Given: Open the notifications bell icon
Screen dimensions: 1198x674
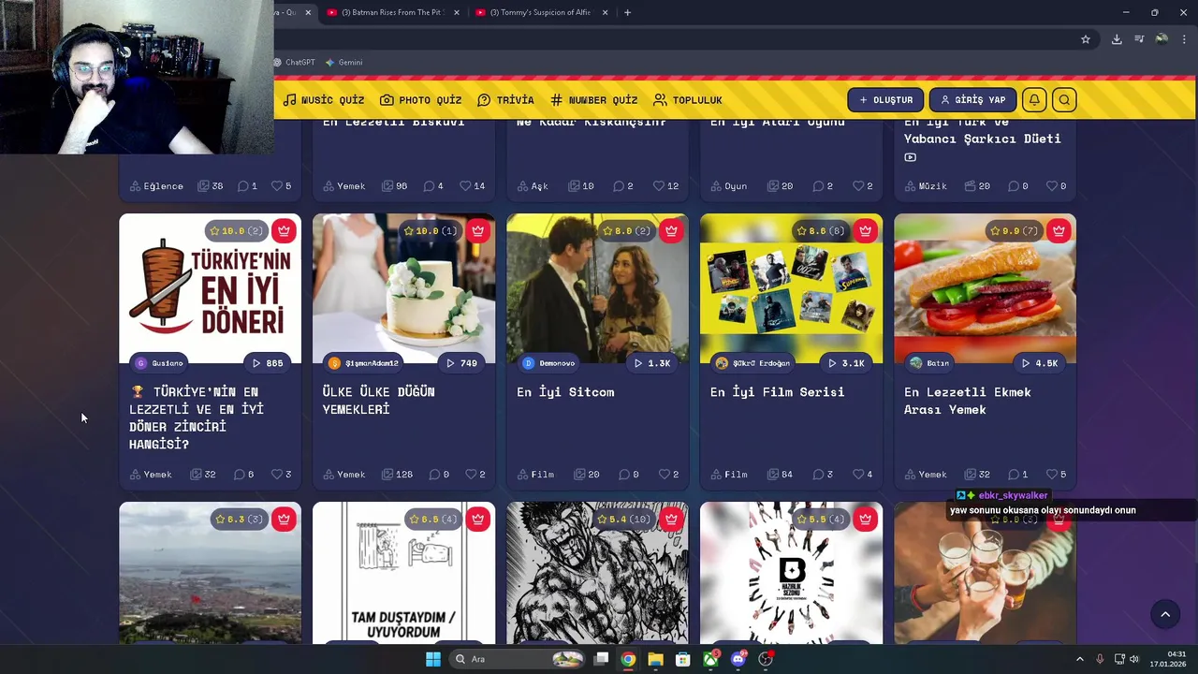Looking at the screenshot, I should (x=1034, y=100).
